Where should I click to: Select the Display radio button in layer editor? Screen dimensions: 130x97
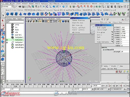(x=102, y=66)
